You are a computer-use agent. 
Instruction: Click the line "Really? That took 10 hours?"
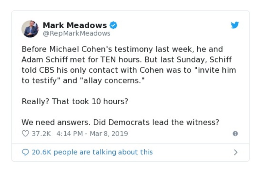[x=75, y=102]
